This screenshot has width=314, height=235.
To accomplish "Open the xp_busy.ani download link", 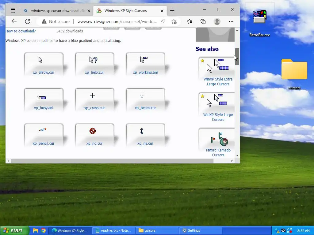I will coord(44,108).
